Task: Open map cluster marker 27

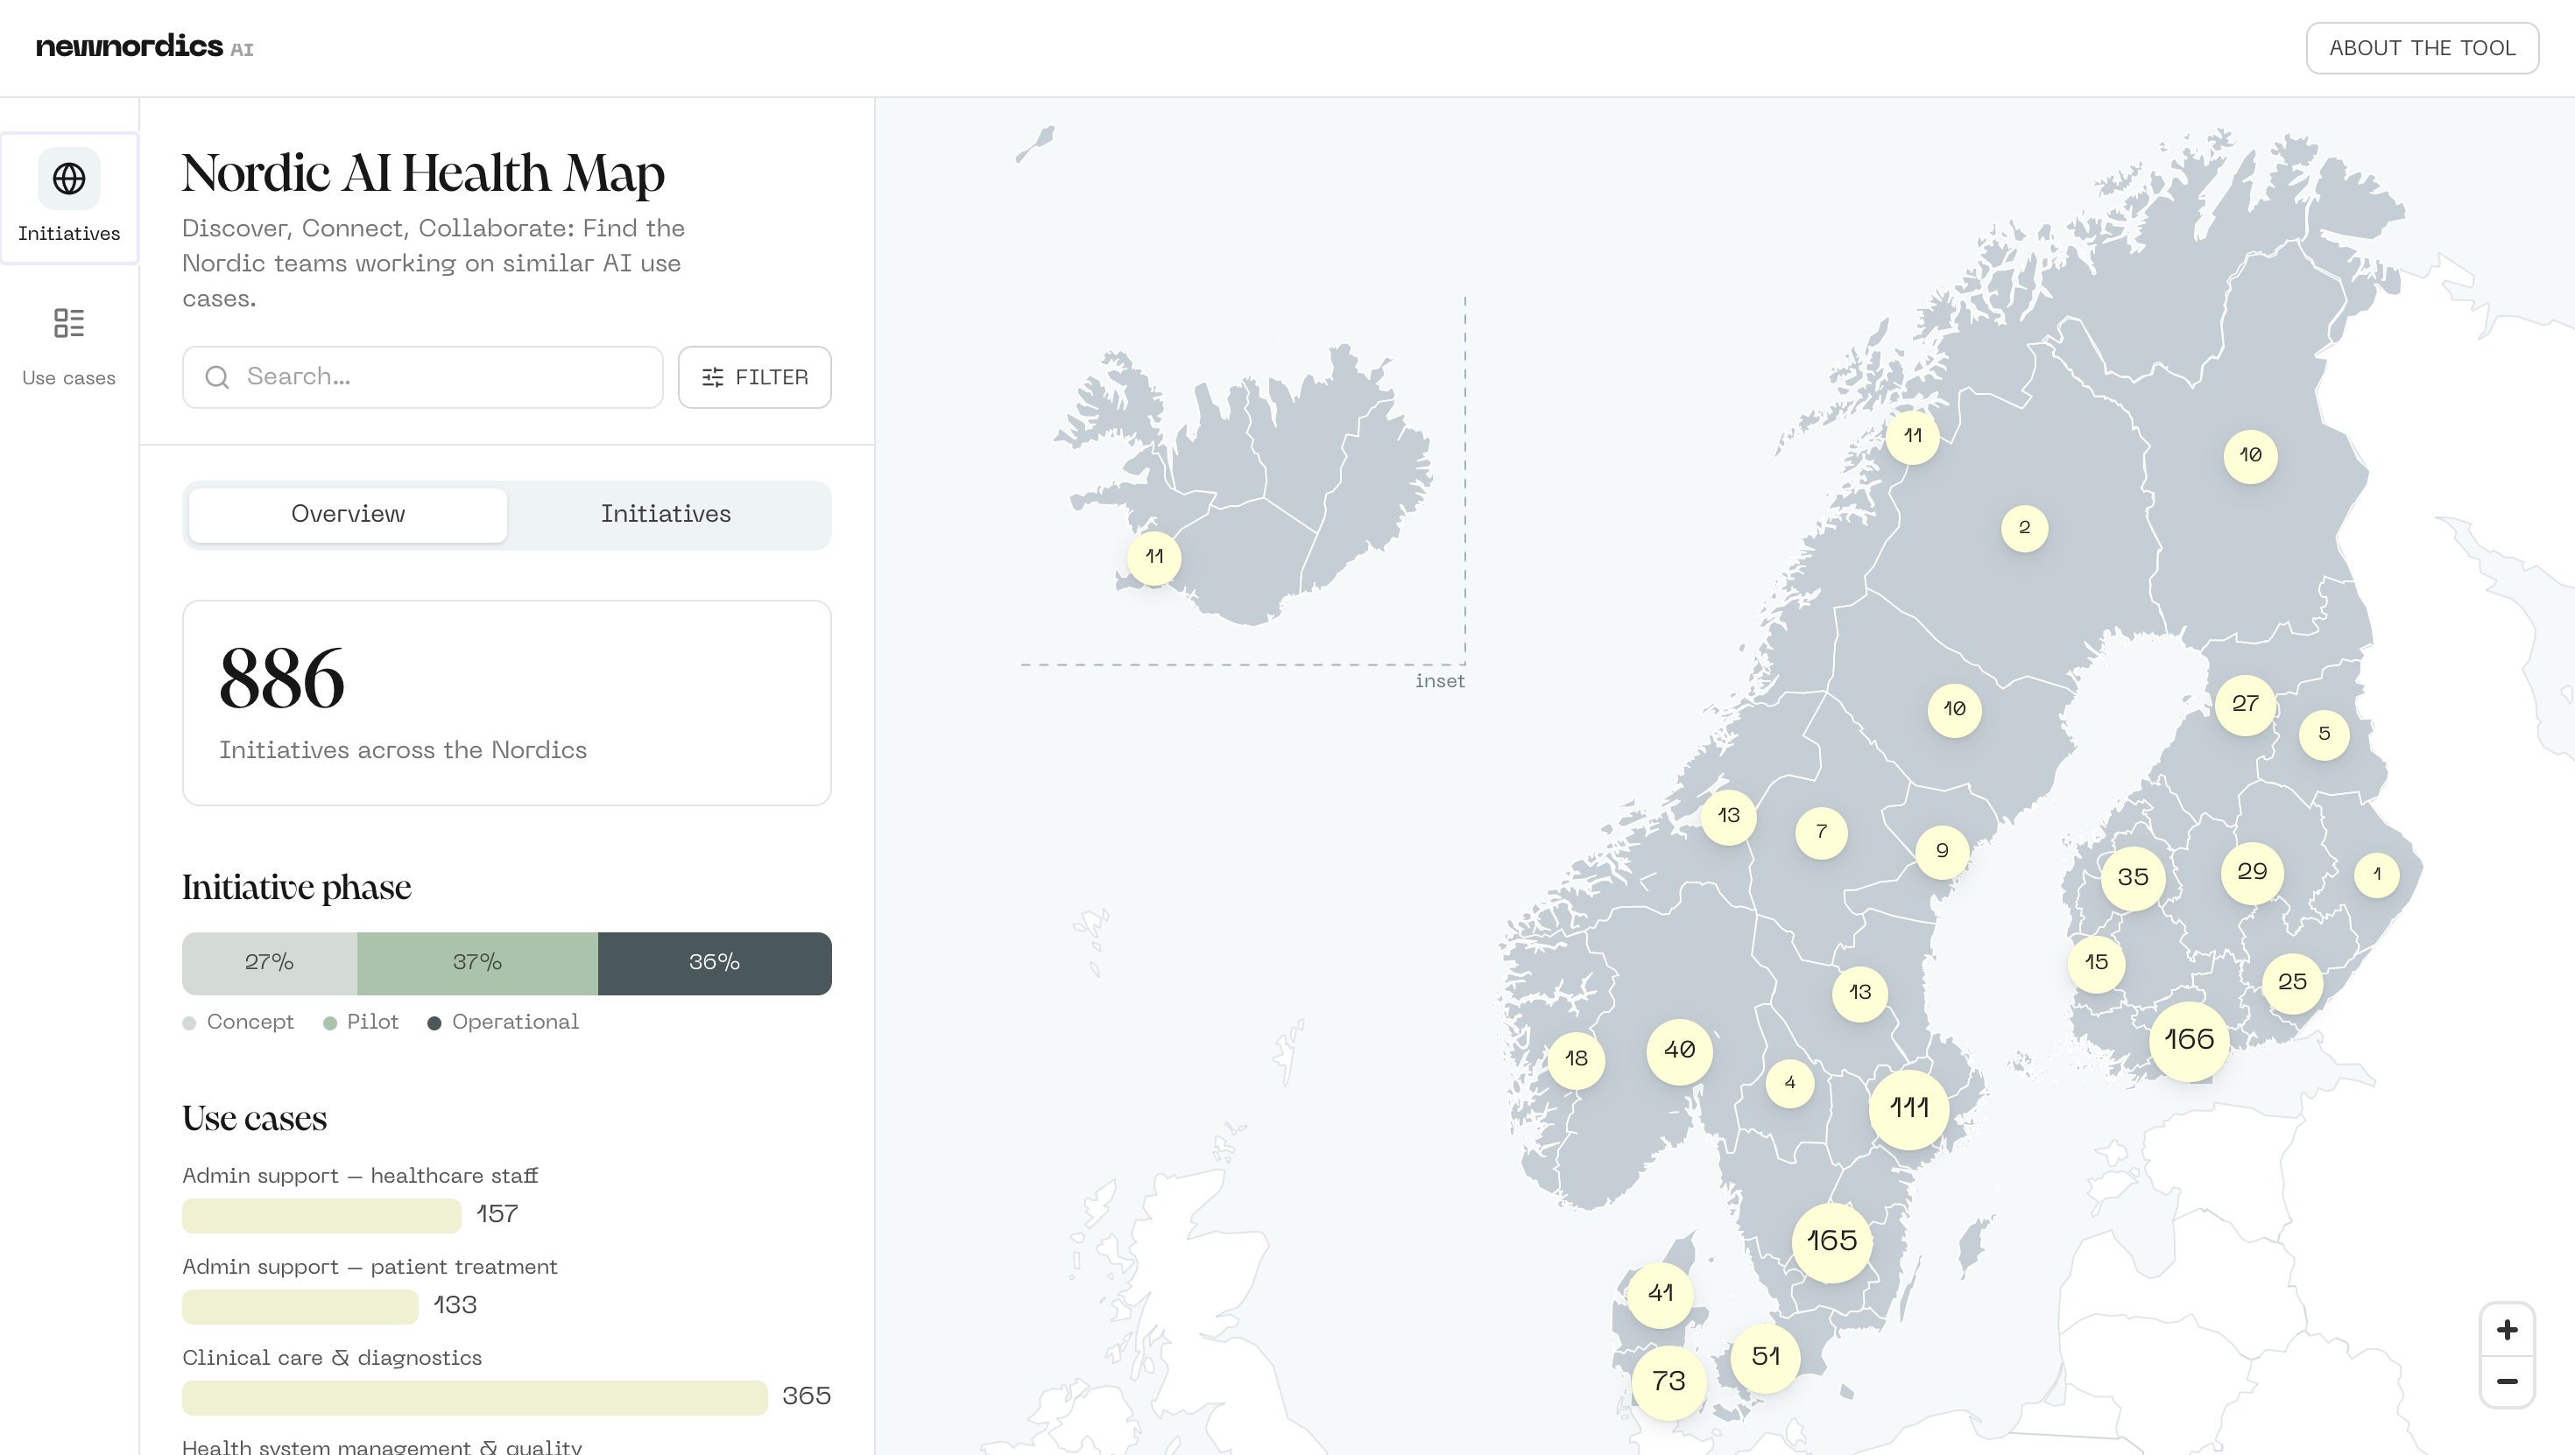Action: (2245, 705)
